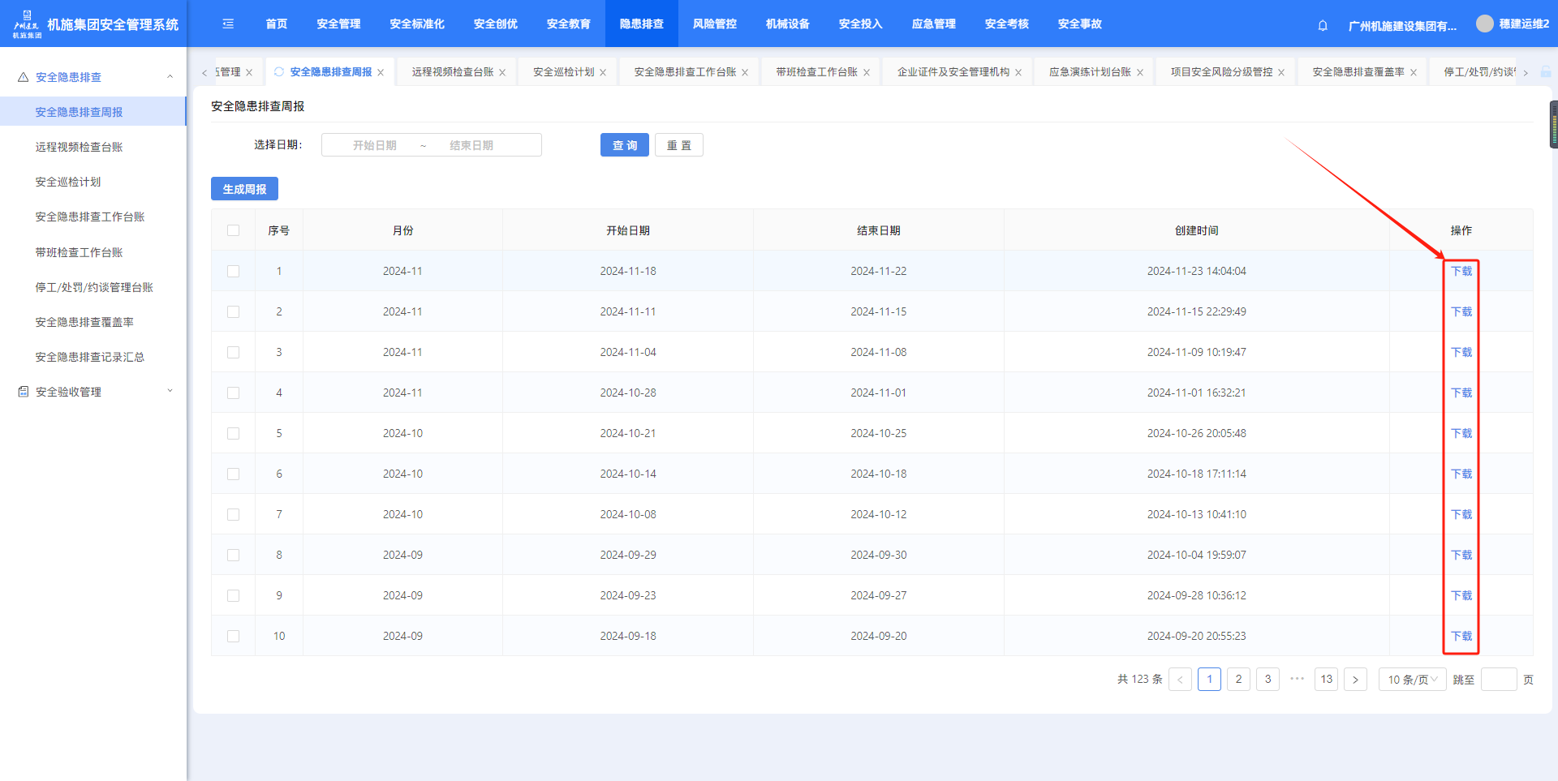Tick the checkbox for row 1

coord(234,271)
